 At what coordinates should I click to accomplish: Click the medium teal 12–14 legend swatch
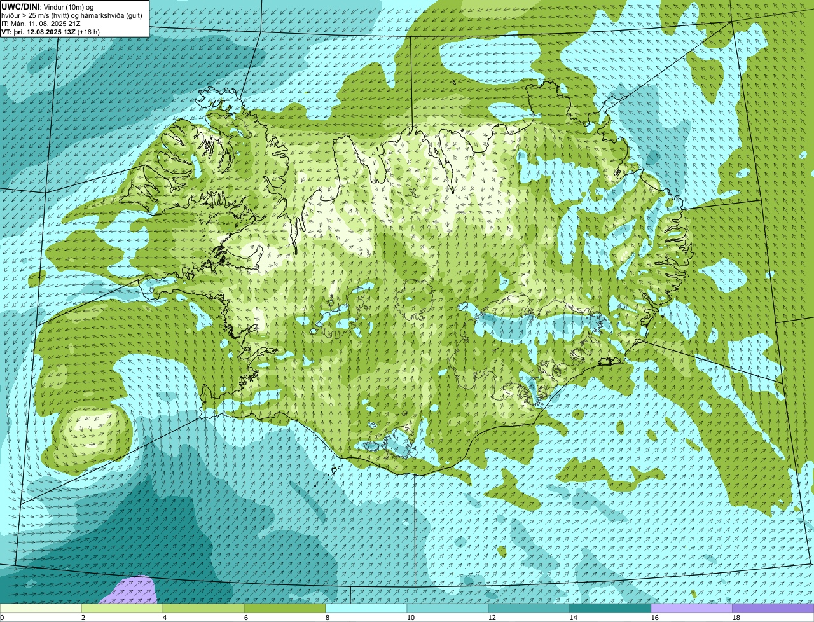click(529, 608)
